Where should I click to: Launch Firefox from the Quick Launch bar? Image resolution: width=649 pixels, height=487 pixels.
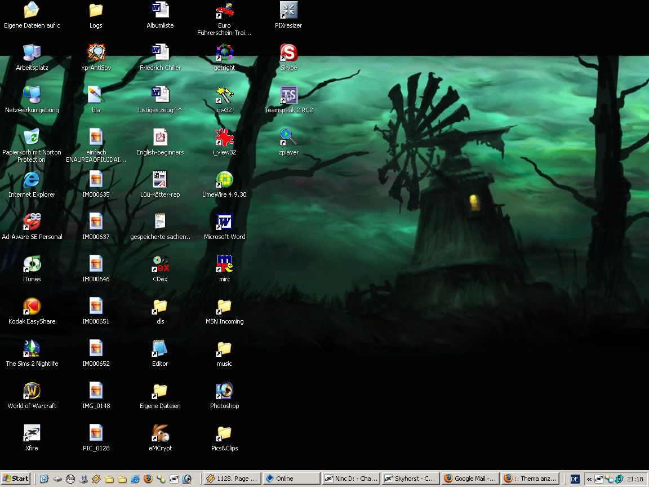coord(148,479)
